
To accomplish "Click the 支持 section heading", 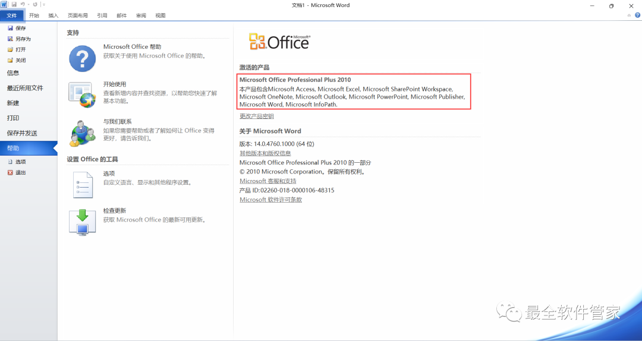I will [73, 33].
